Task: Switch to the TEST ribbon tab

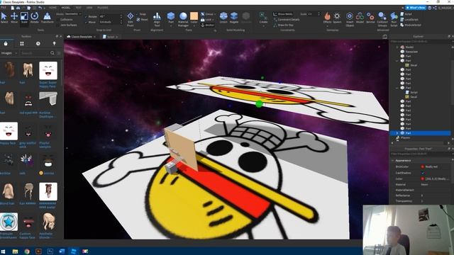Action: 79,8
